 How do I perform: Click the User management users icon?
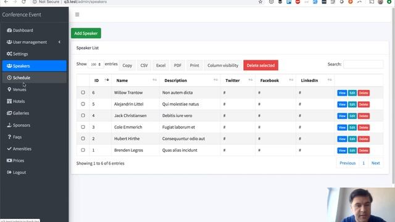(x=9, y=42)
